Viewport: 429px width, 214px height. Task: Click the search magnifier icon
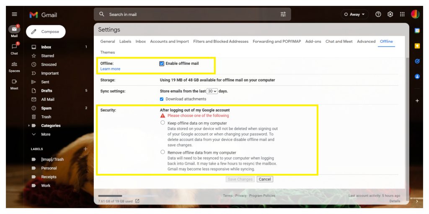pyautogui.click(x=102, y=14)
